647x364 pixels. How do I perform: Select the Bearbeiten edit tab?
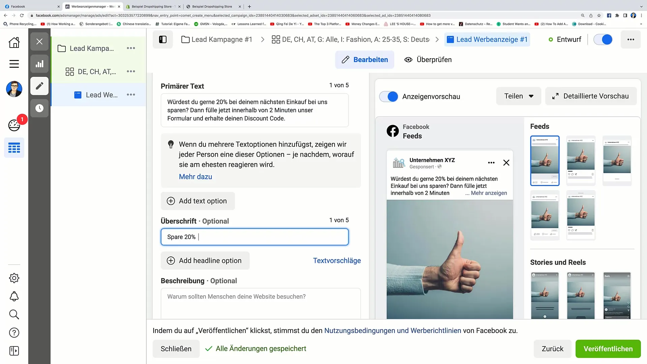pyautogui.click(x=365, y=60)
